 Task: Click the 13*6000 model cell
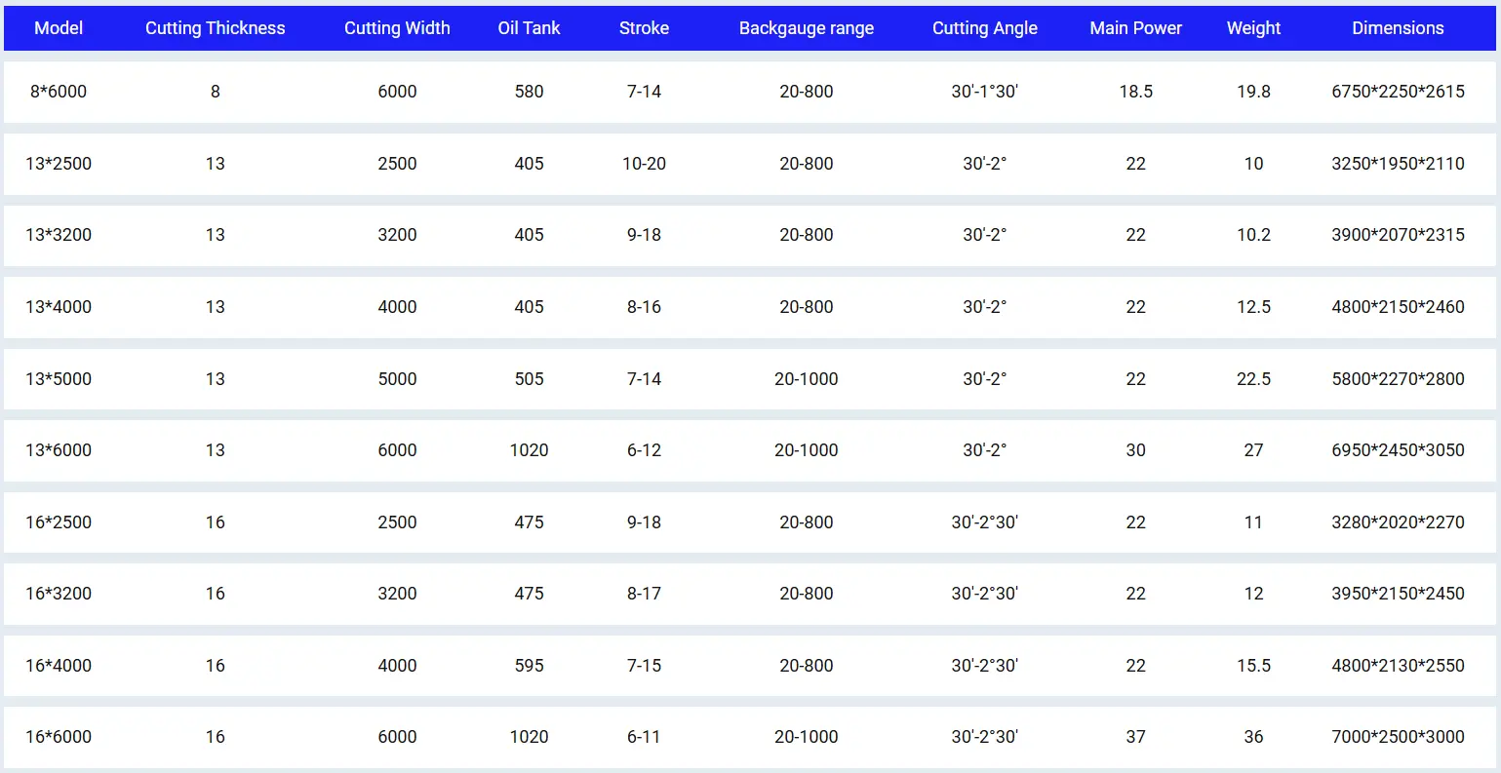(x=59, y=450)
